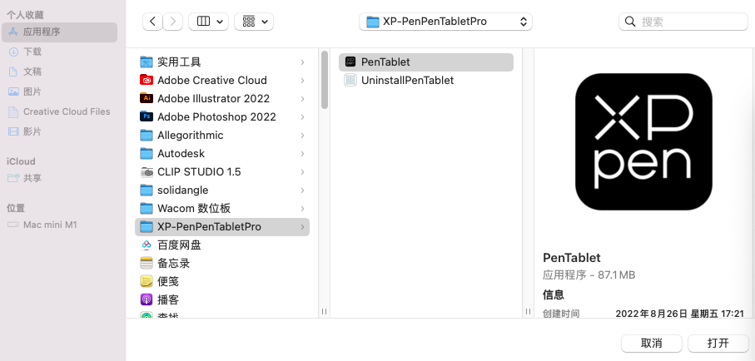
Task: Select Adobe Illustrator 2022 icon
Action: pos(147,99)
